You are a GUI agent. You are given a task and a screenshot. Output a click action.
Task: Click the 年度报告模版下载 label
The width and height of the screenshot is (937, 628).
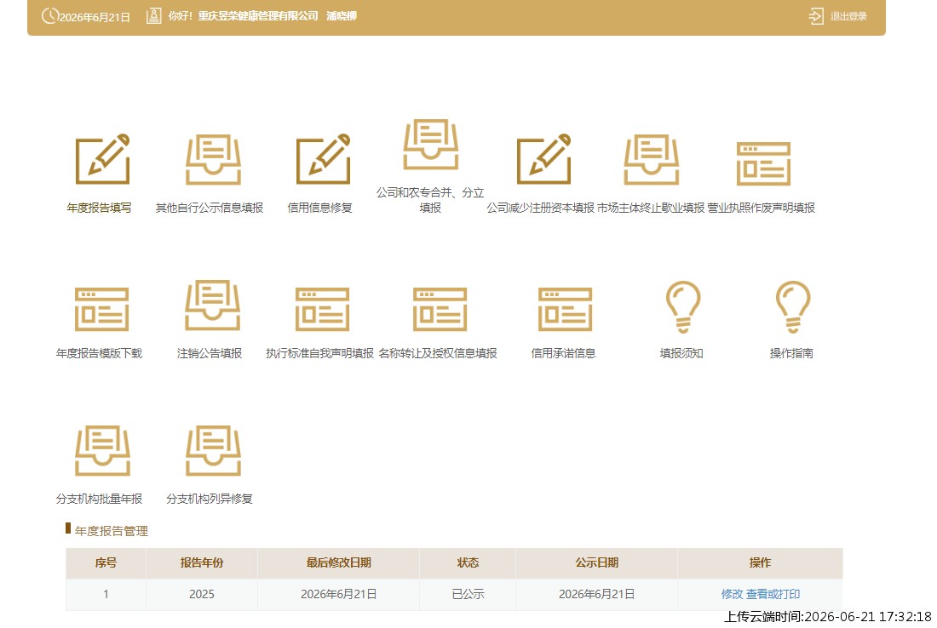[99, 353]
